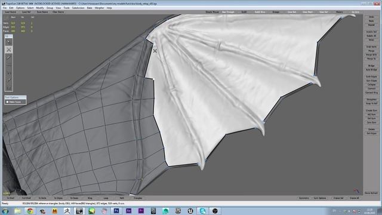
Task: Click Frame All button
Action: tap(354, 198)
